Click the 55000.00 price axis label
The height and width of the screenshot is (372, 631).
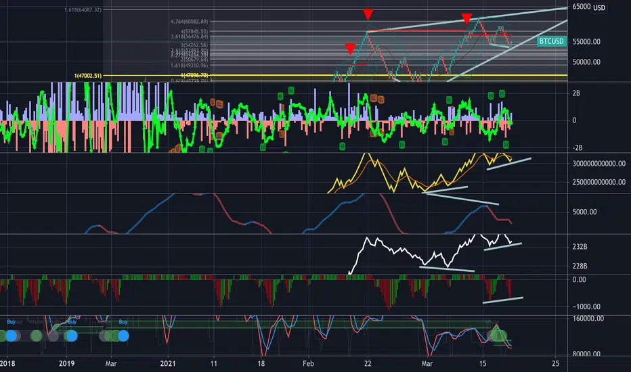(x=586, y=41)
